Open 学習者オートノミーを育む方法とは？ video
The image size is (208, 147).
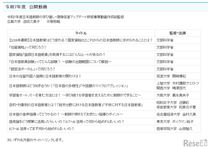(75, 95)
